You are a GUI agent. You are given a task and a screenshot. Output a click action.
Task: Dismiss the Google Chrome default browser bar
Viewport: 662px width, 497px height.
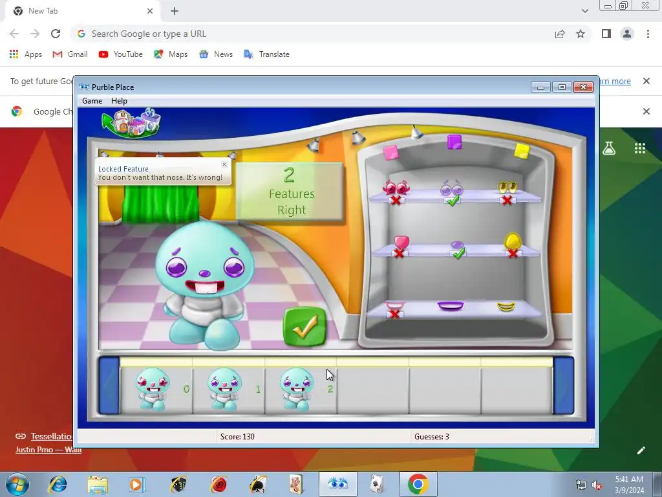click(x=646, y=111)
